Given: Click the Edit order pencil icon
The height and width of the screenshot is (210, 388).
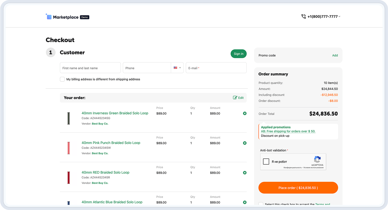Looking at the screenshot, I should point(235,98).
